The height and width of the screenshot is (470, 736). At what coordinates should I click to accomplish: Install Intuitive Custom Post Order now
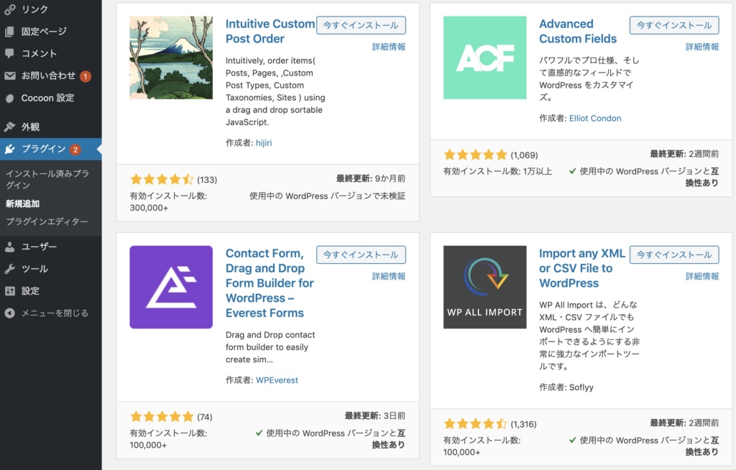[x=361, y=25]
